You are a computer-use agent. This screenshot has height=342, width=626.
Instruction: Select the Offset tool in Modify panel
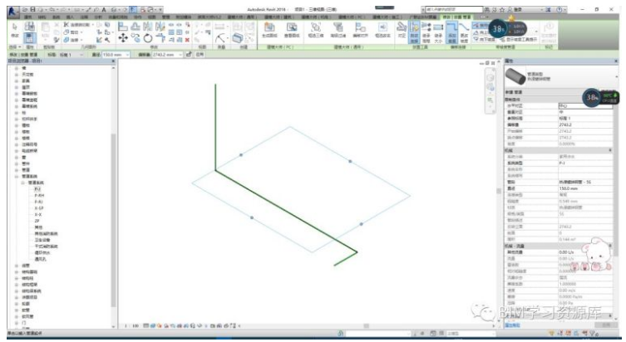(x=136, y=27)
